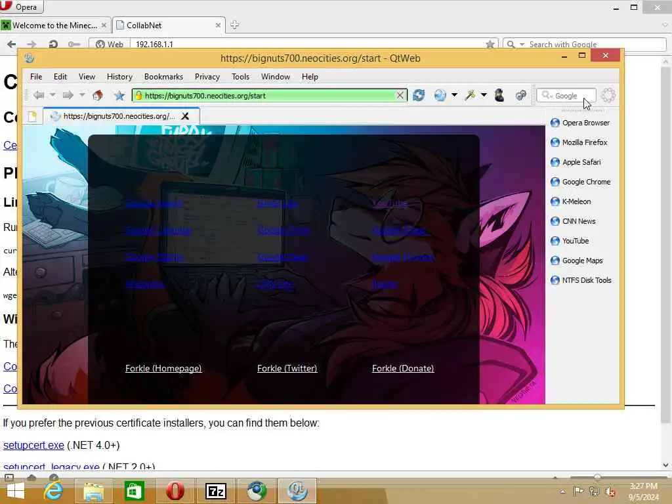Open 7-Zip from the taskbar
Image resolution: width=672 pixels, height=504 pixels.
tap(215, 491)
